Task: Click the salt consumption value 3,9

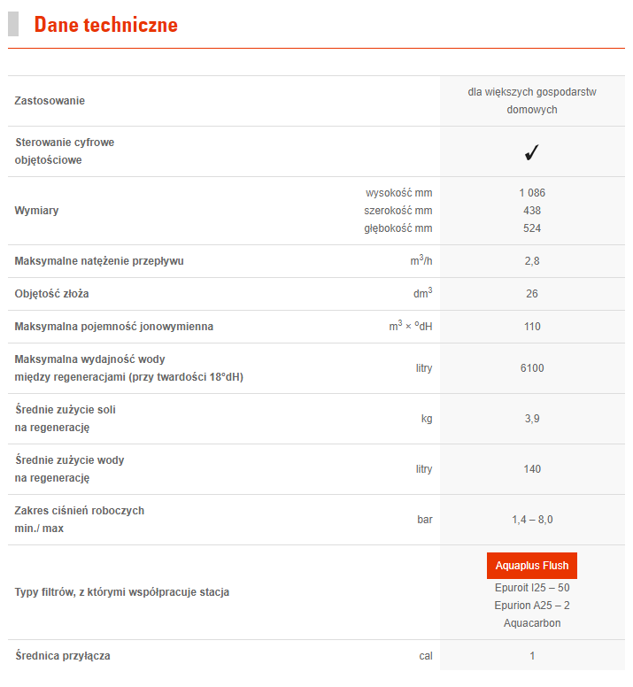Action: (x=531, y=419)
